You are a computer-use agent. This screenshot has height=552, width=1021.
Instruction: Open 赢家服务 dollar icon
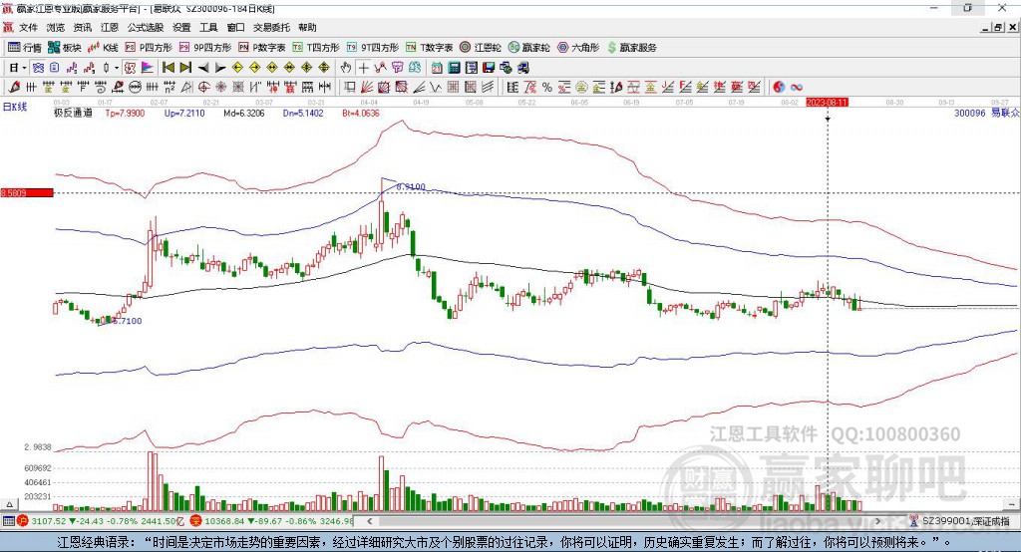[x=631, y=48]
